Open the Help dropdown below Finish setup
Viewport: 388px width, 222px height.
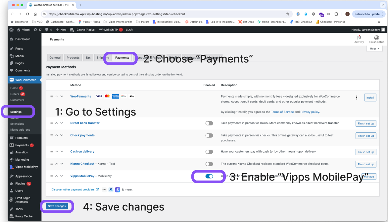tap(374, 48)
